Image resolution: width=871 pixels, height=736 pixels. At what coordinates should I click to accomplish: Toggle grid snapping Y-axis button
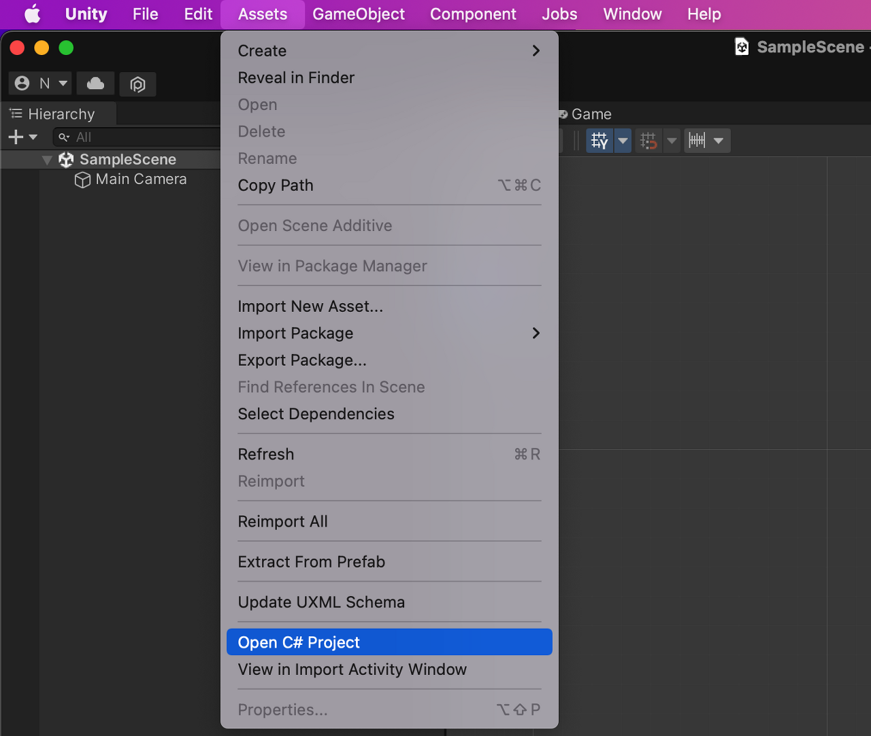(x=599, y=141)
